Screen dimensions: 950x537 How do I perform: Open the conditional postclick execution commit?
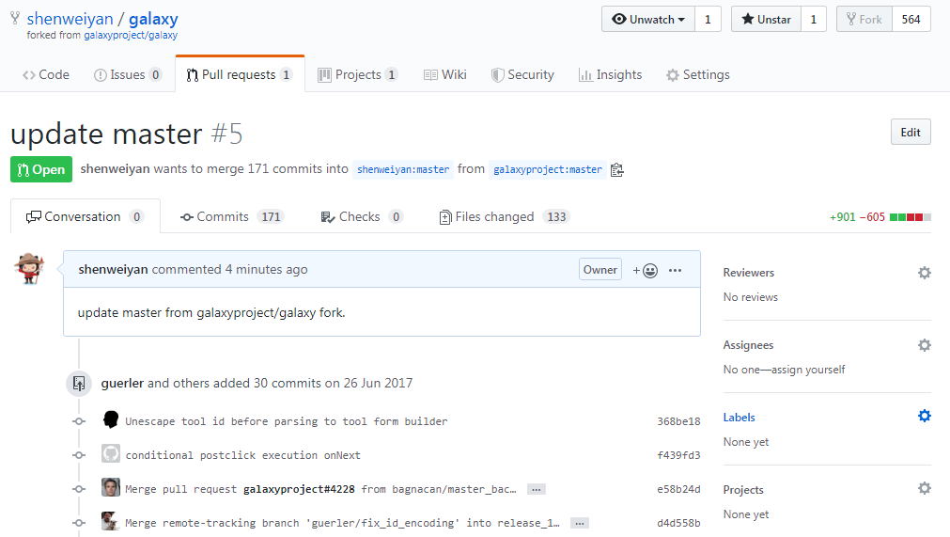(243, 455)
